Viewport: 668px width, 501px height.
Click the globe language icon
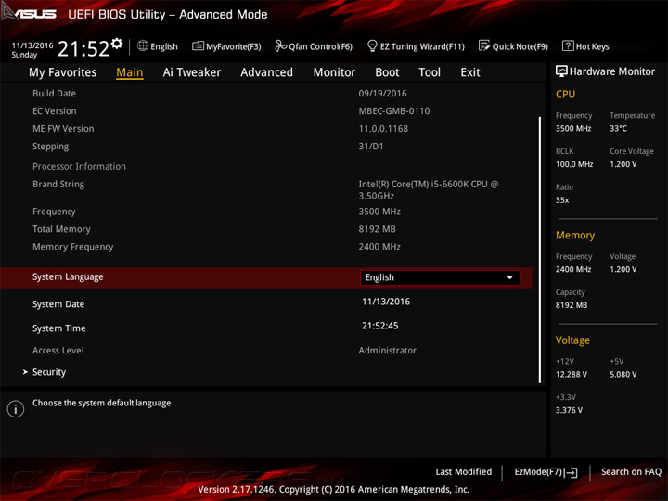(143, 45)
